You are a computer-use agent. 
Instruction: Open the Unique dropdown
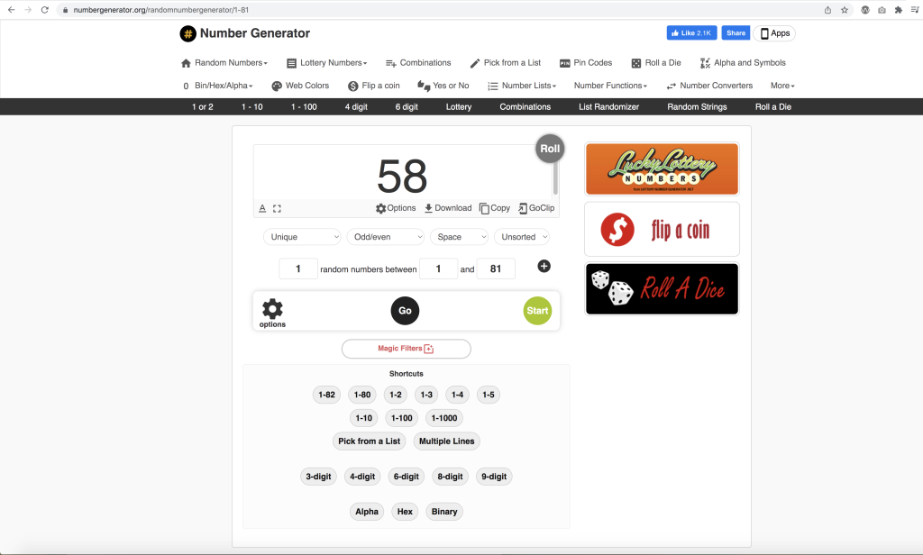[x=302, y=237]
